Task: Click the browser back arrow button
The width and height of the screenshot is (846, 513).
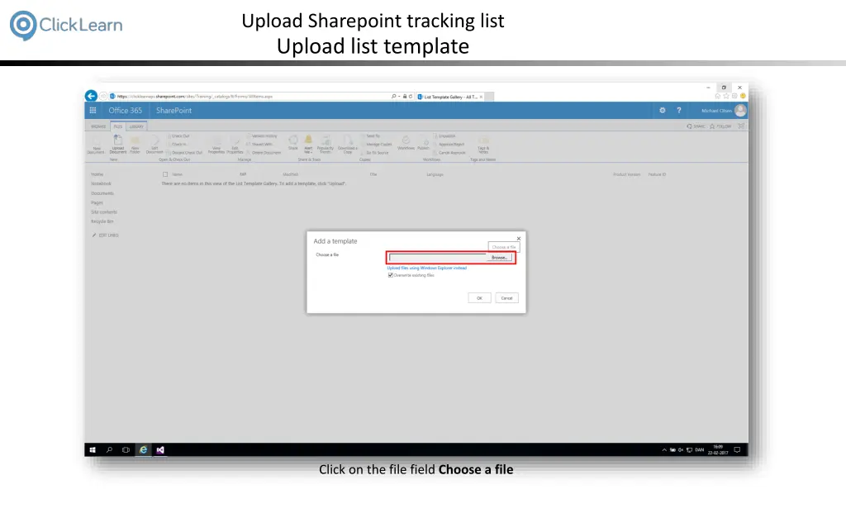Action: 91,96
